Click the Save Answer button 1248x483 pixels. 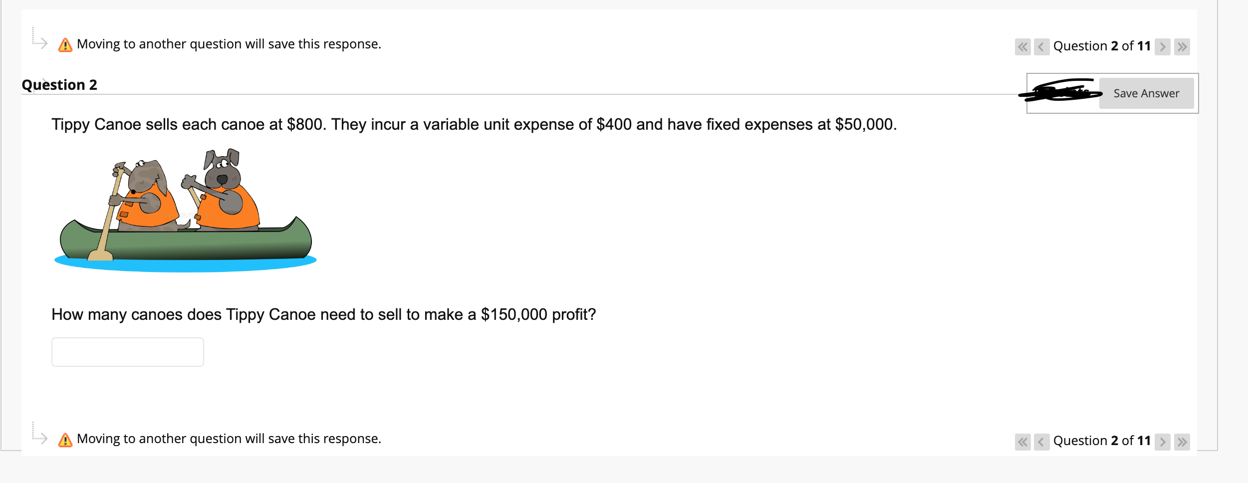(x=1145, y=93)
